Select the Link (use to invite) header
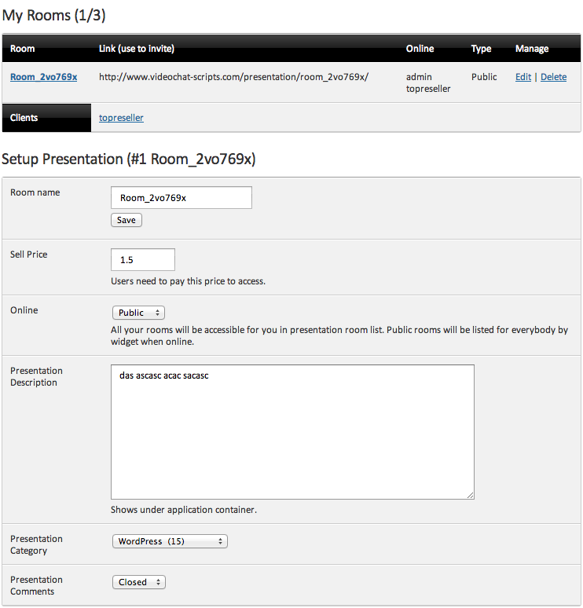This screenshot has height=608, width=583. [x=137, y=49]
